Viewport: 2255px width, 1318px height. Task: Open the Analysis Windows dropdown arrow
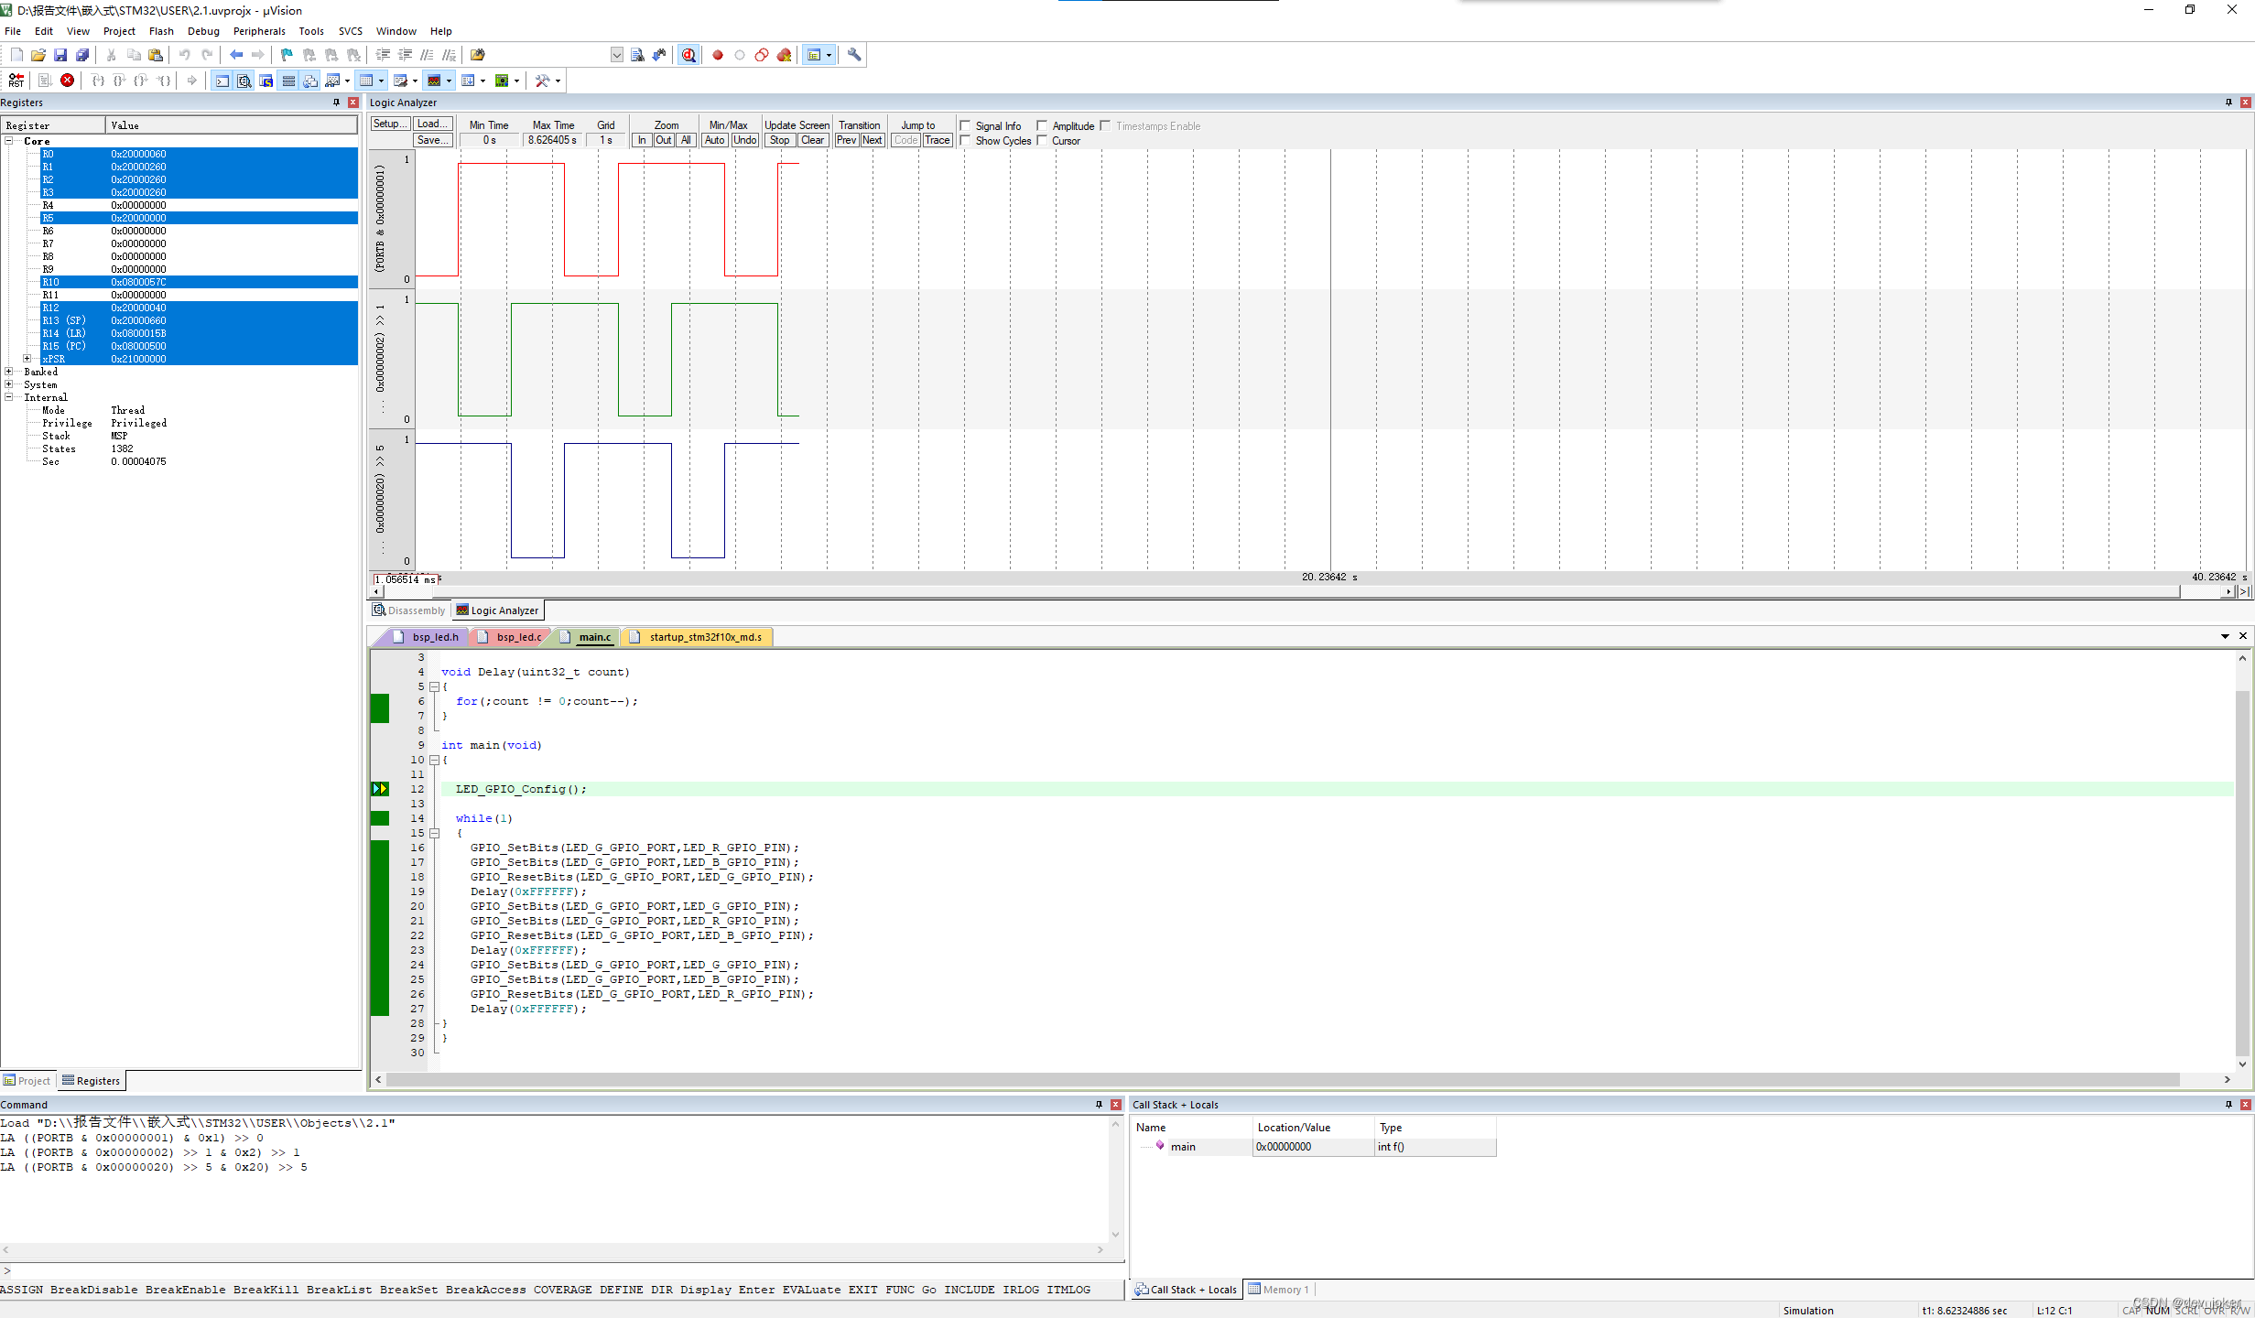pyautogui.click(x=449, y=81)
